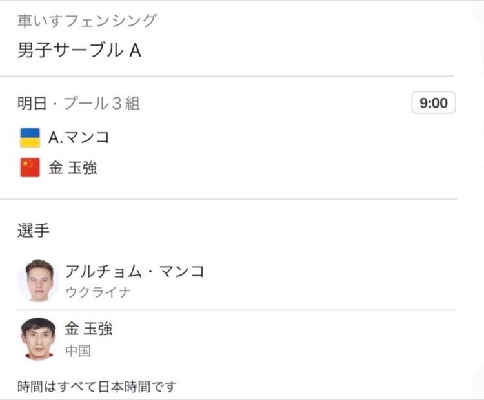Click the ウクライナ country label
Image resolution: width=484 pixels, height=400 pixels.
coord(98,292)
